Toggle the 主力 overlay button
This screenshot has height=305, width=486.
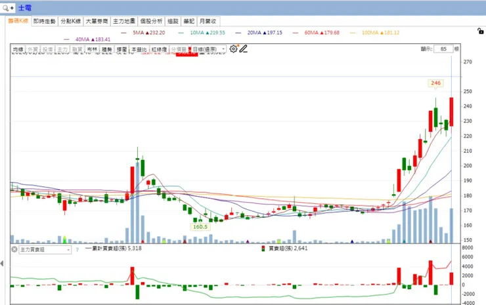click(x=62, y=49)
